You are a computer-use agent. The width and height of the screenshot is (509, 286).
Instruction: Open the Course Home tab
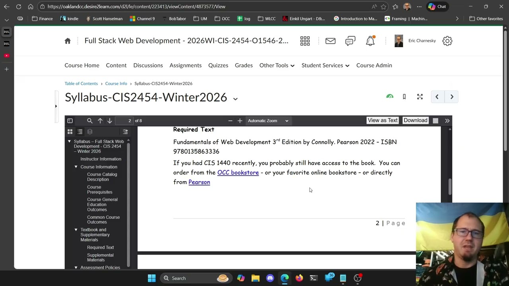tap(82, 65)
